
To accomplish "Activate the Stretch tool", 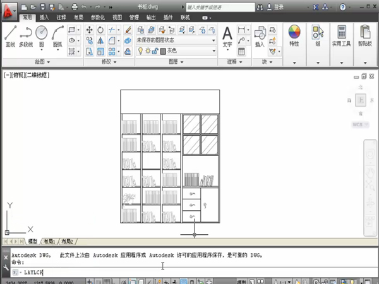I will [89, 52].
